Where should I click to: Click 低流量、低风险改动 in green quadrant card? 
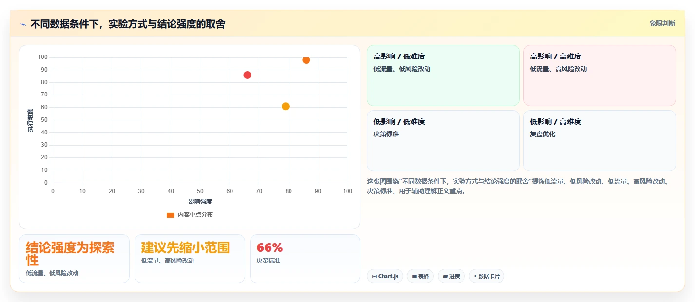(402, 69)
